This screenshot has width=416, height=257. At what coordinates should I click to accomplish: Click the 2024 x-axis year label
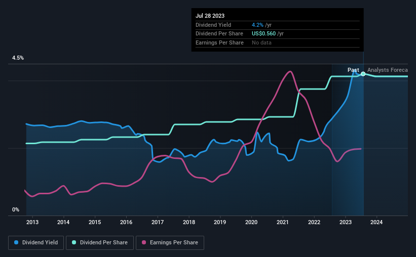click(376, 222)
